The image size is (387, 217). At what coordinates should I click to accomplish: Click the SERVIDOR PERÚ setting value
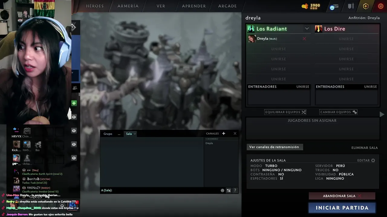(x=340, y=166)
